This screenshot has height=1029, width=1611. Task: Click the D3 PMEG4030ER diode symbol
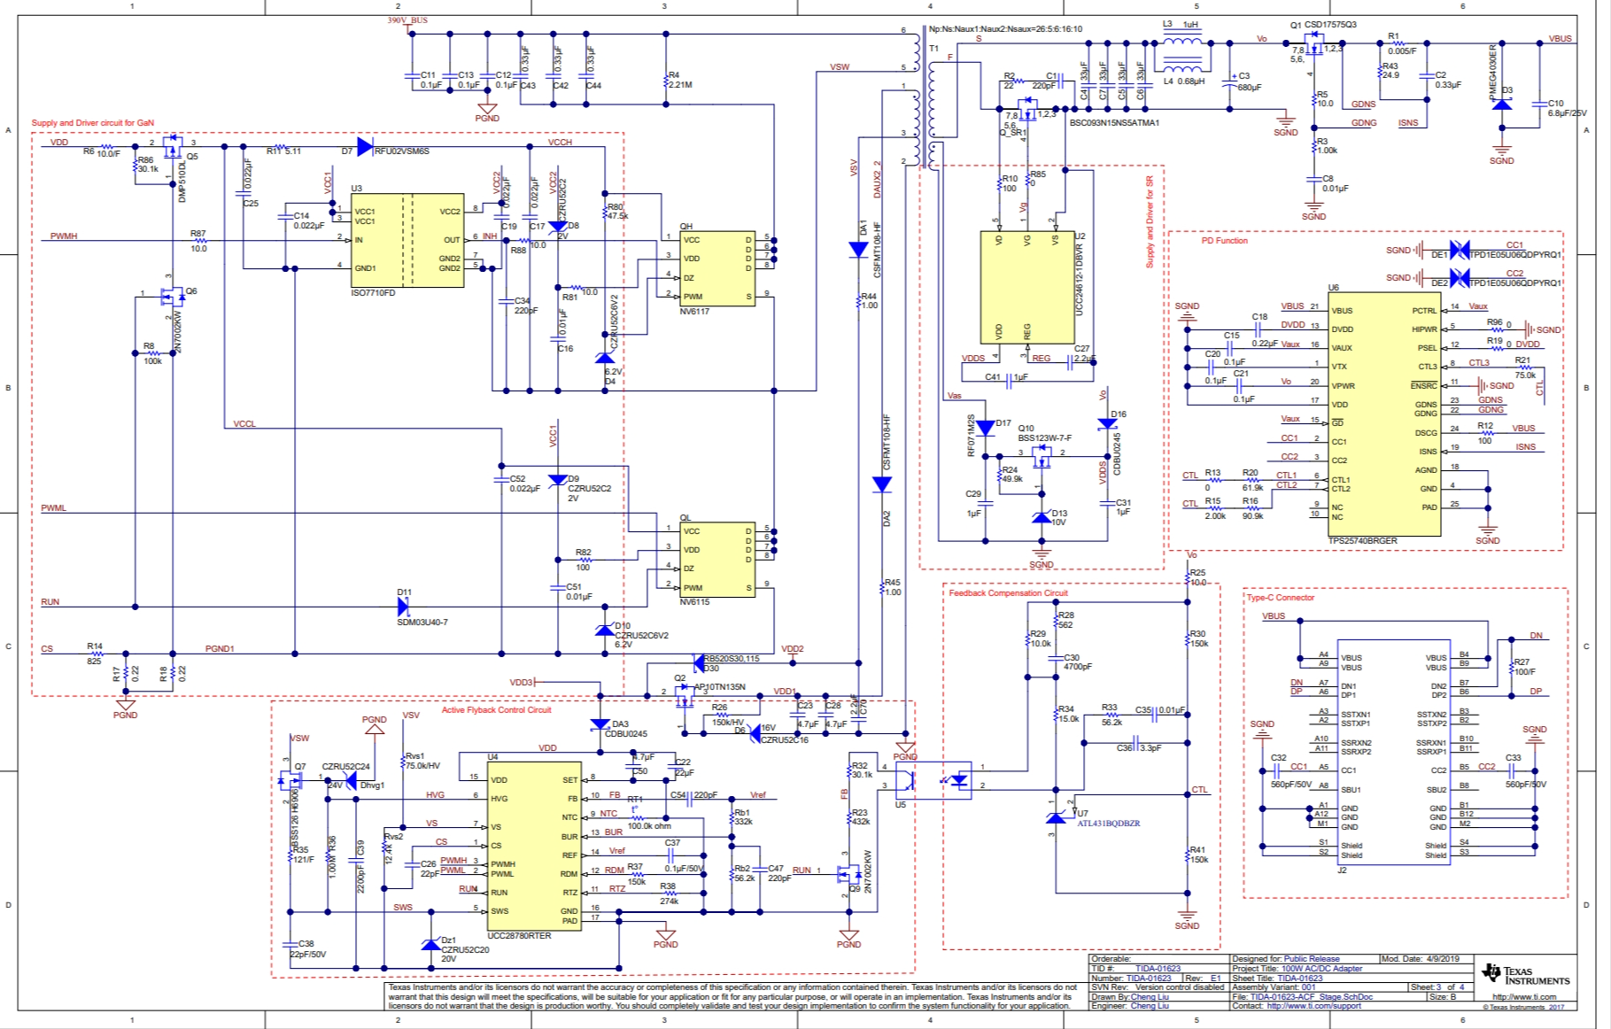click(1502, 104)
